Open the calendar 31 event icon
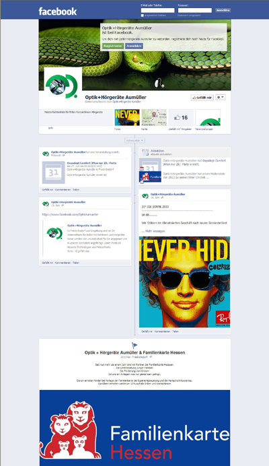269x466 pixels. point(53,172)
